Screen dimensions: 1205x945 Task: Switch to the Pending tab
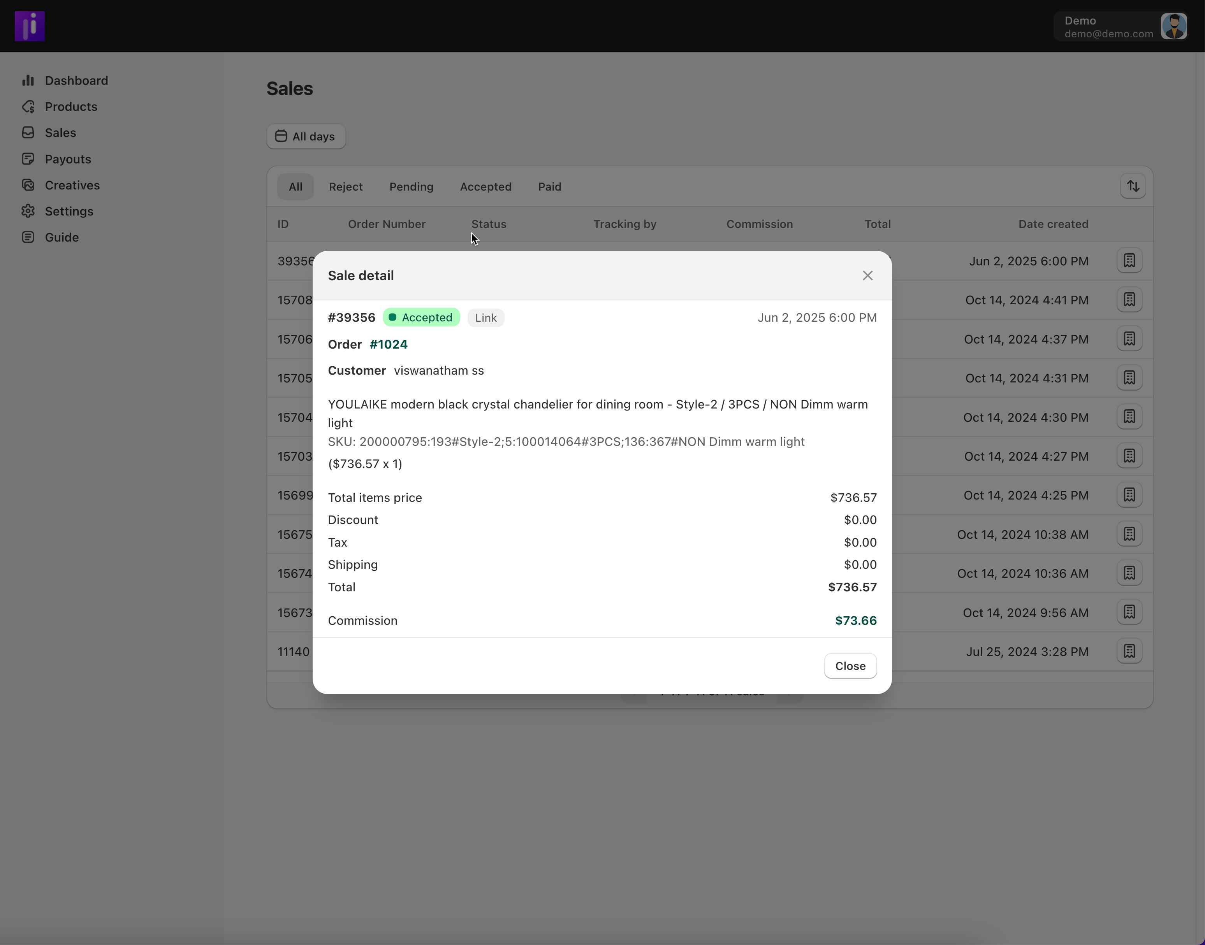coord(411,187)
